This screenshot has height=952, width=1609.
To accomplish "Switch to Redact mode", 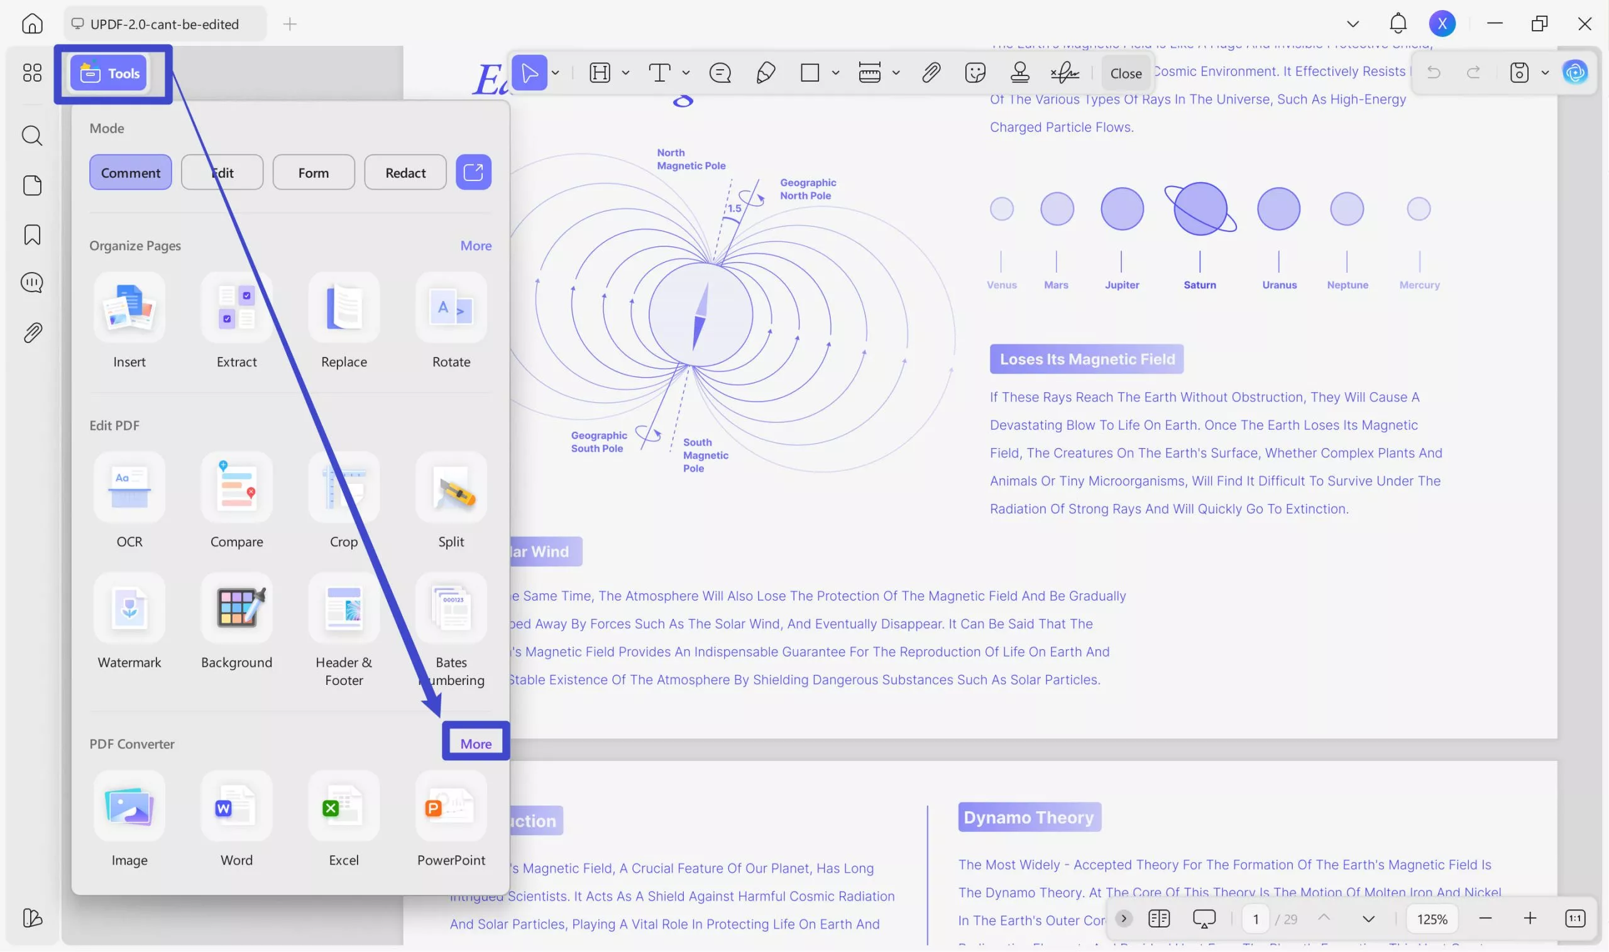I will [x=405, y=173].
